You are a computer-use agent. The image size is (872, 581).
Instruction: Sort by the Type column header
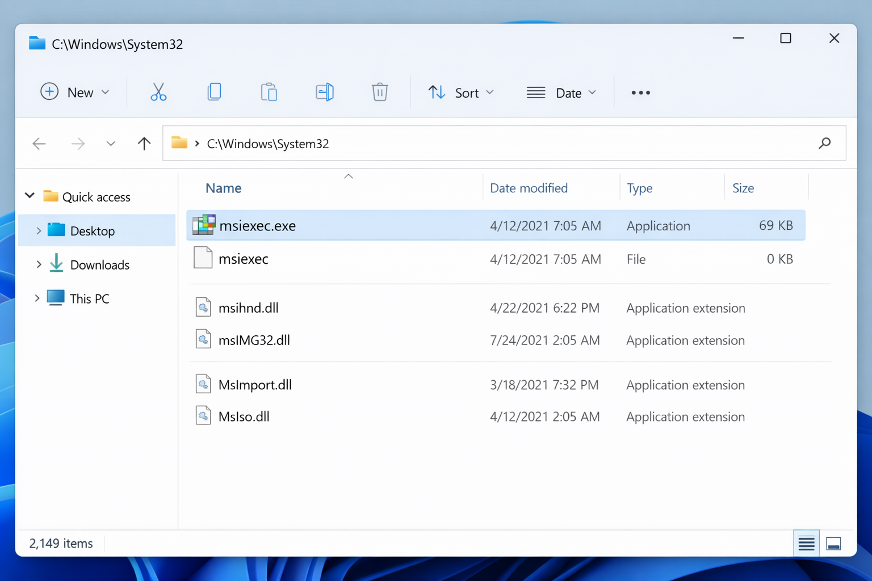[639, 188]
